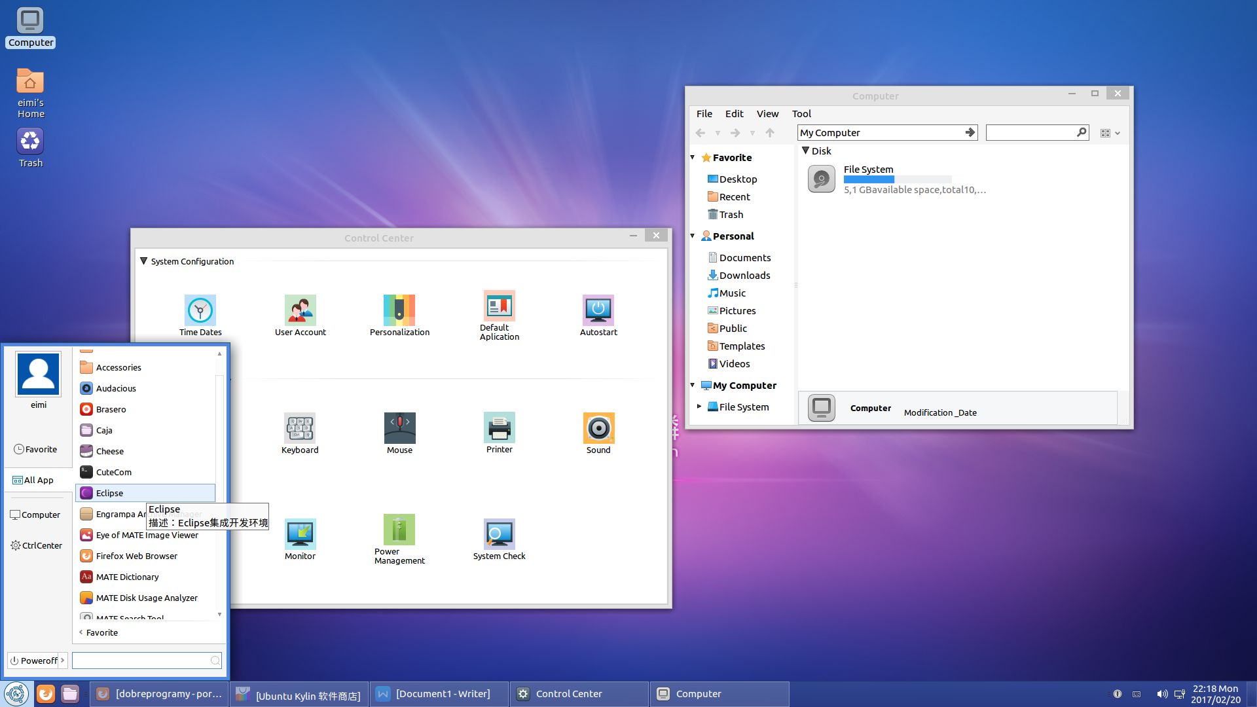Collapse the Favorite section in sidebar
The height and width of the screenshot is (707, 1257).
(x=693, y=158)
